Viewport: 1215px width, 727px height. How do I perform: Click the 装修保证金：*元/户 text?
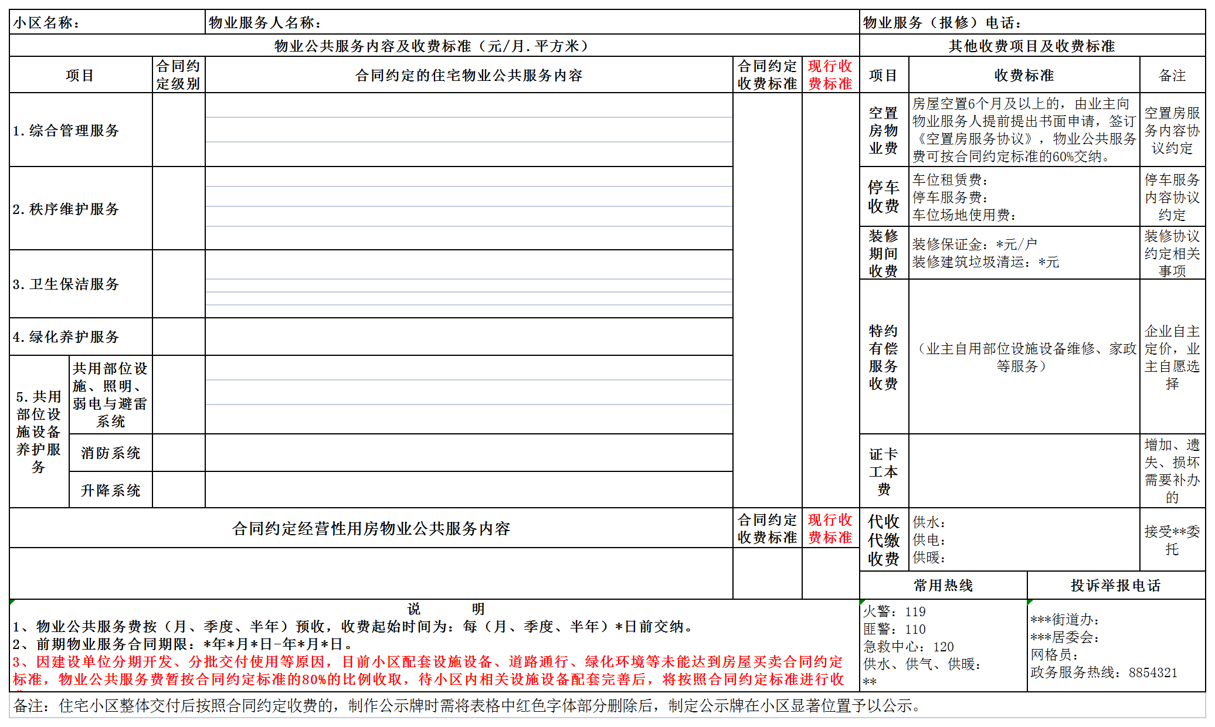[975, 244]
